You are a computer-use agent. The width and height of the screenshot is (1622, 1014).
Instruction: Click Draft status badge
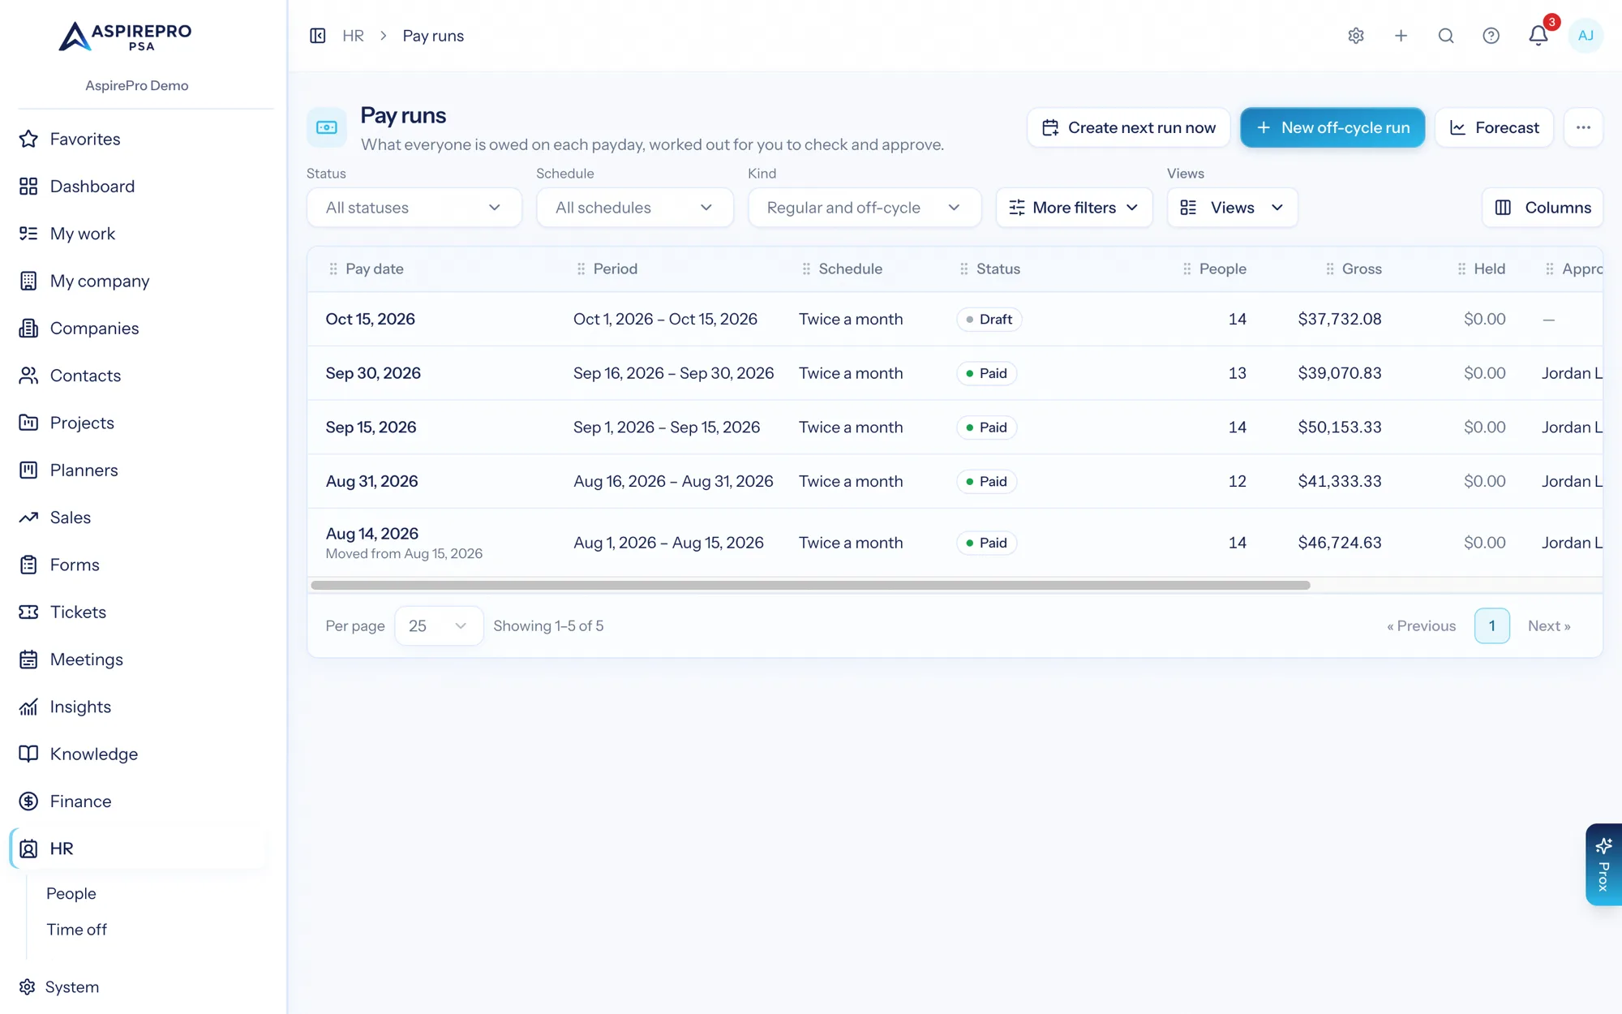[x=989, y=320]
